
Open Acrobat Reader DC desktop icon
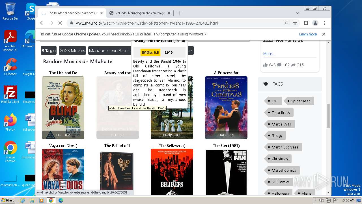coord(10,41)
